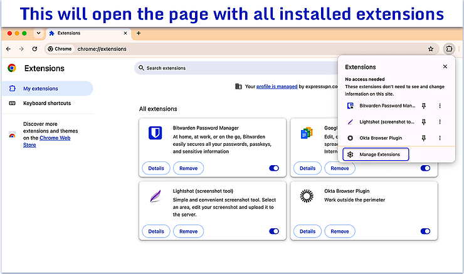Click the Search extensions field
The width and height of the screenshot is (464, 274).
tap(236, 68)
